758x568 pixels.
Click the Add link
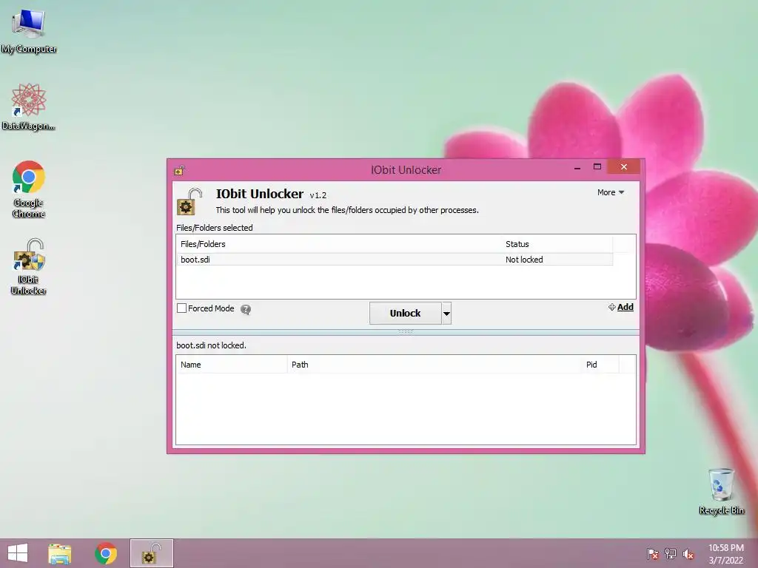tap(621, 307)
